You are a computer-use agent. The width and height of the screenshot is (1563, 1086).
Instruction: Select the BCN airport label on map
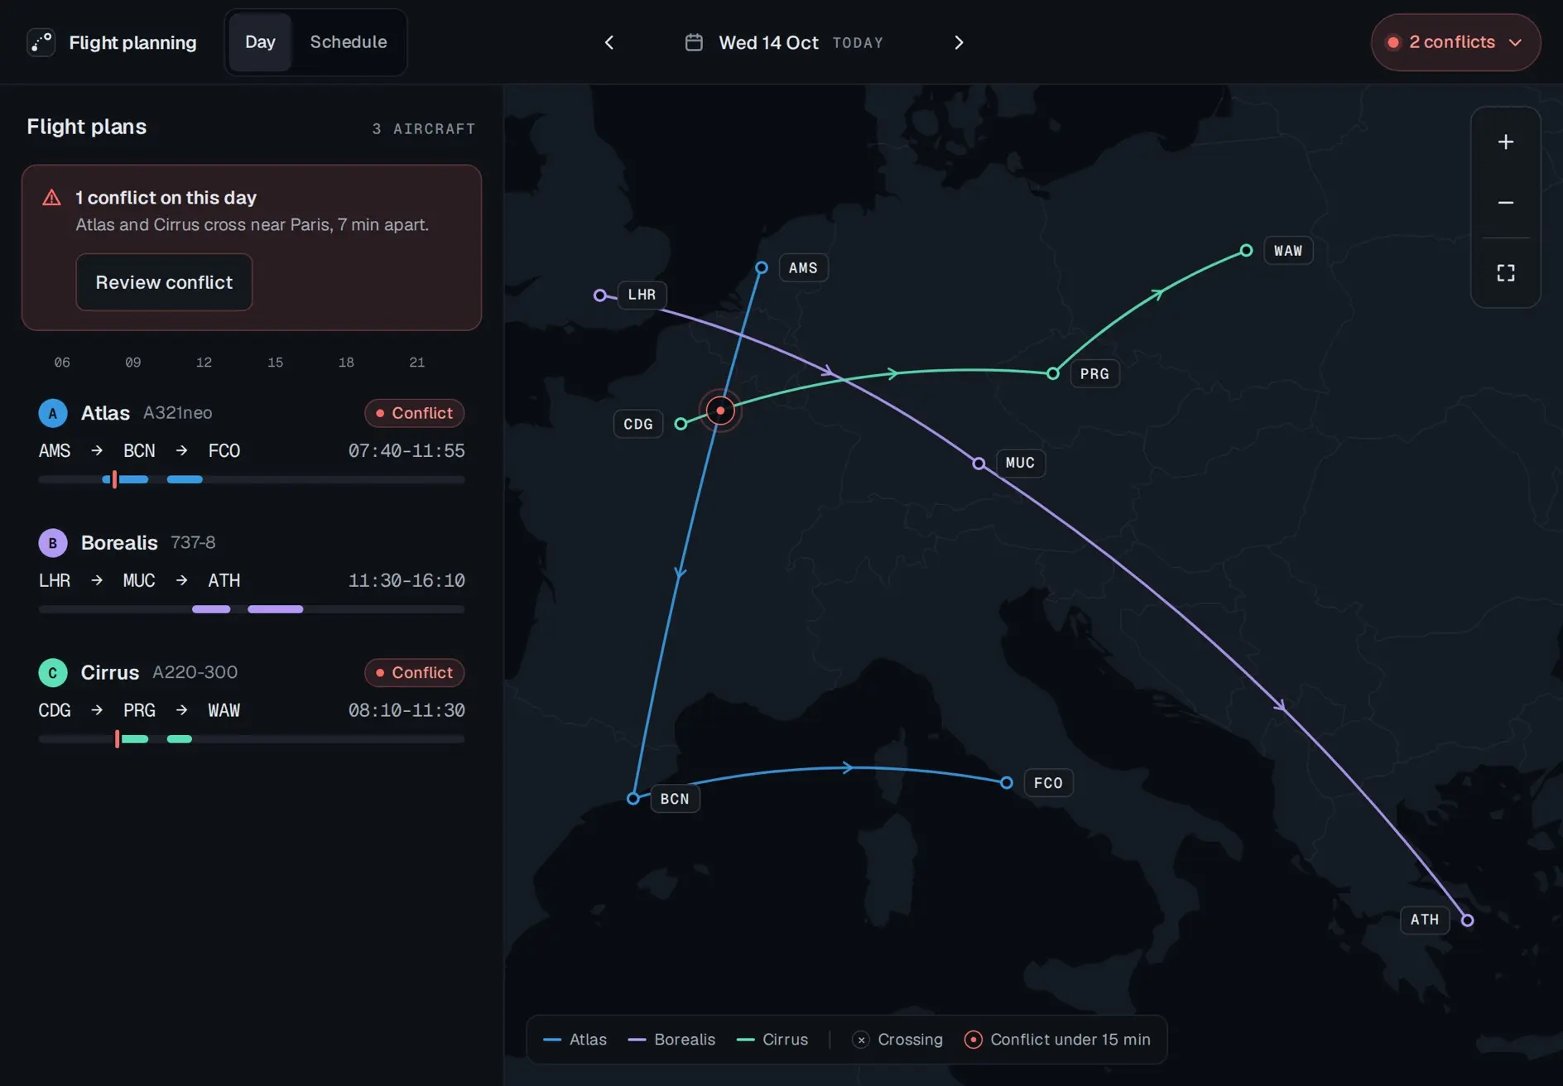tap(675, 799)
